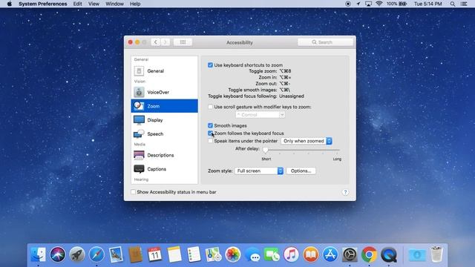475x267 pixels.
Task: Open the Trash in the Dock
Action: point(436,254)
